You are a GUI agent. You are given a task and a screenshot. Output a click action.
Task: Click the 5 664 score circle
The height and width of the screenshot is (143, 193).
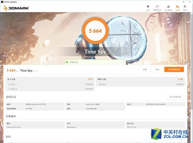(x=95, y=31)
